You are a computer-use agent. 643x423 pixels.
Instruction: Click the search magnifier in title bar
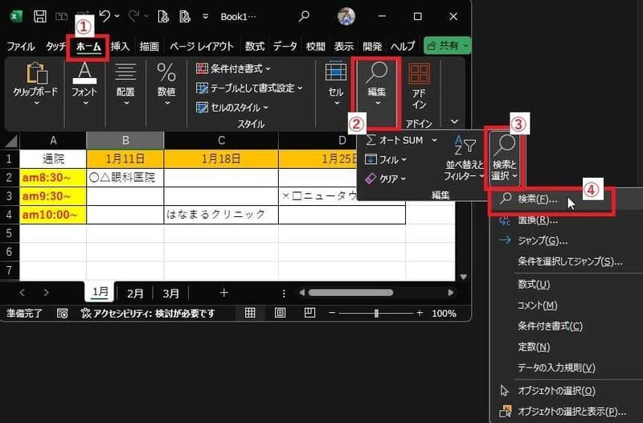click(304, 16)
